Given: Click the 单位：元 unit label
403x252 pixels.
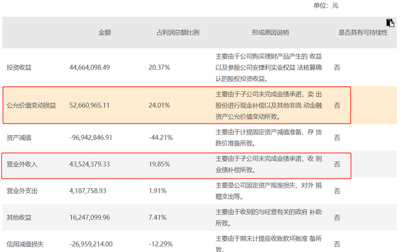Looking at the screenshot, I should click(x=326, y=6).
